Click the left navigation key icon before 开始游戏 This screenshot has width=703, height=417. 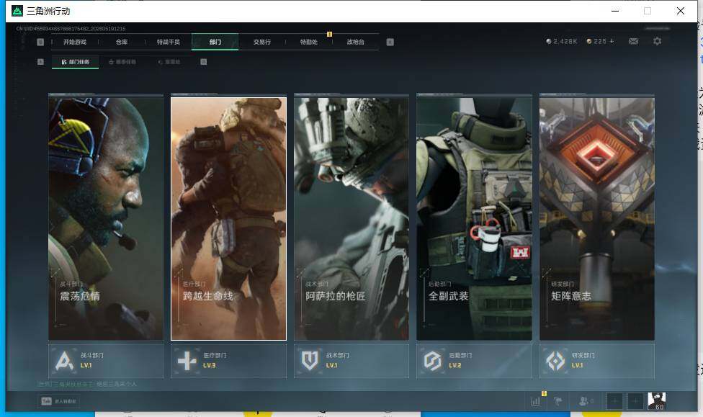(40, 42)
